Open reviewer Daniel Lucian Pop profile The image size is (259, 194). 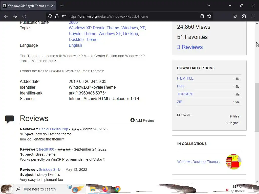(x=53, y=129)
